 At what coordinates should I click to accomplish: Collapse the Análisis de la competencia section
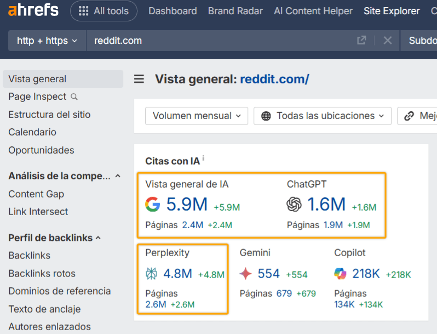[x=118, y=176]
